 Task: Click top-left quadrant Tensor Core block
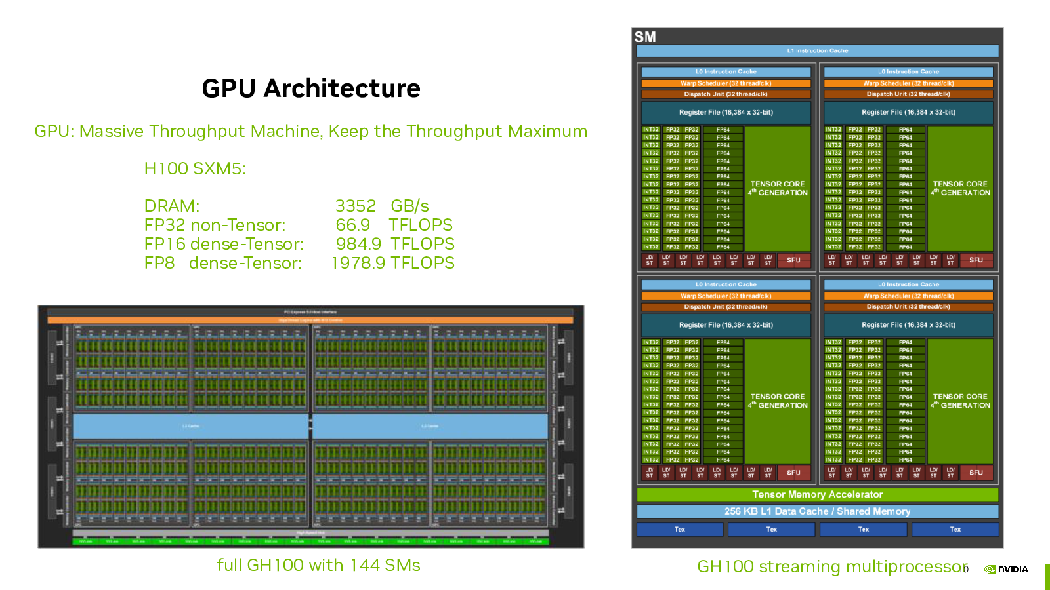[778, 189]
